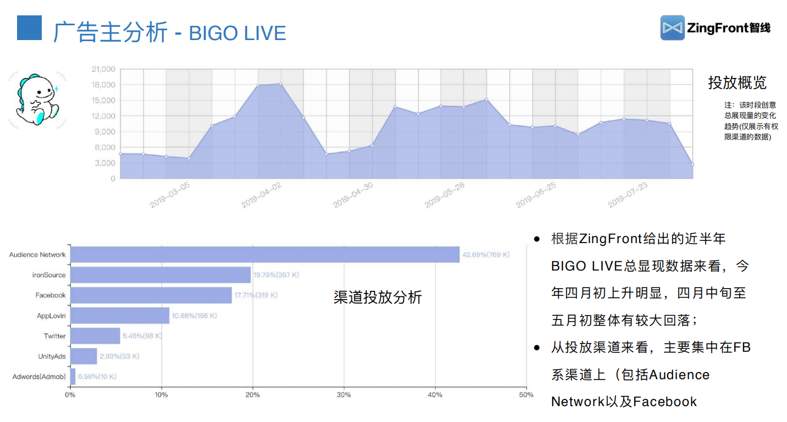The height and width of the screenshot is (422, 787).
Task: Click the "30%" x-axis label
Action: coord(344,395)
